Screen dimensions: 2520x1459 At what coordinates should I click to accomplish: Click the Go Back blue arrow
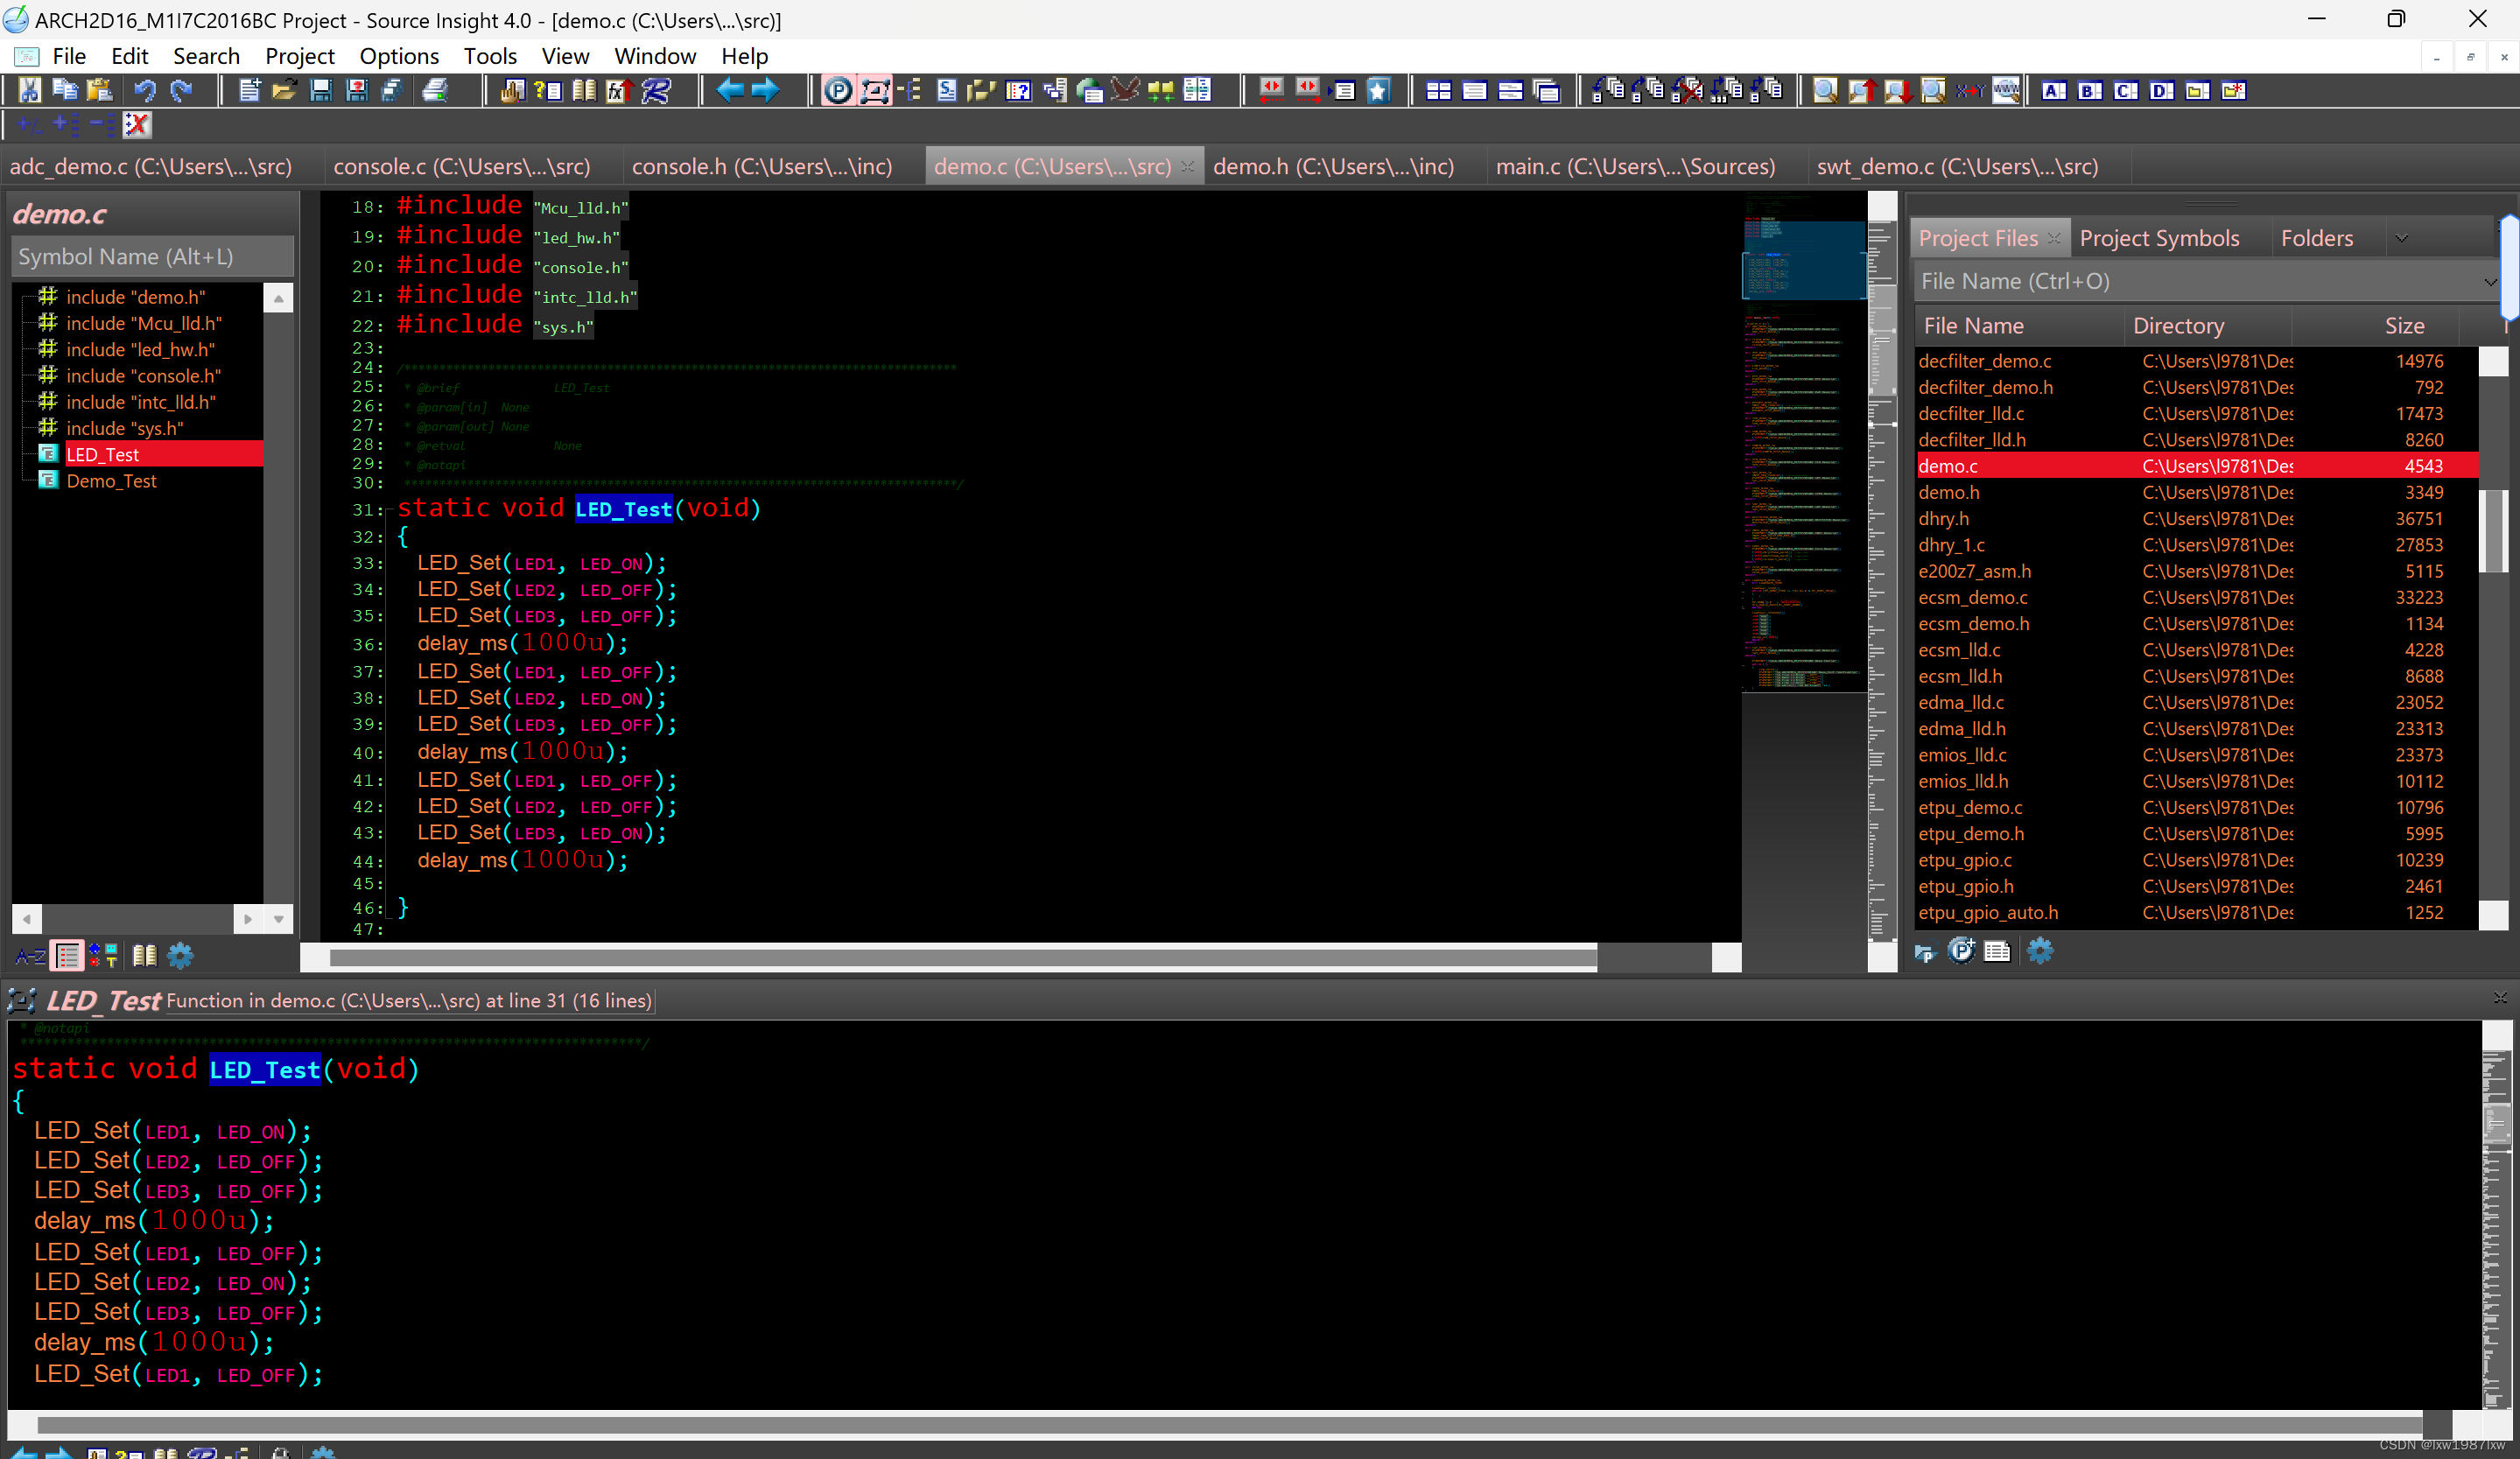click(729, 91)
